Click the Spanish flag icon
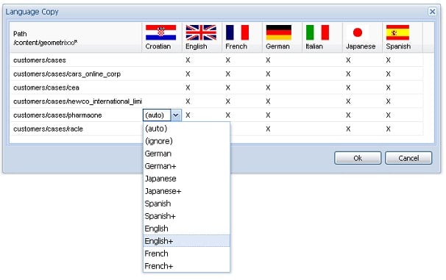 pyautogui.click(x=397, y=32)
